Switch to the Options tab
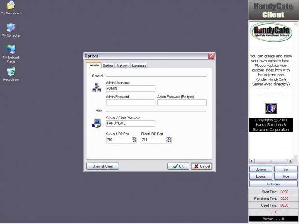This screenshot has width=299, height=224. click(108, 66)
